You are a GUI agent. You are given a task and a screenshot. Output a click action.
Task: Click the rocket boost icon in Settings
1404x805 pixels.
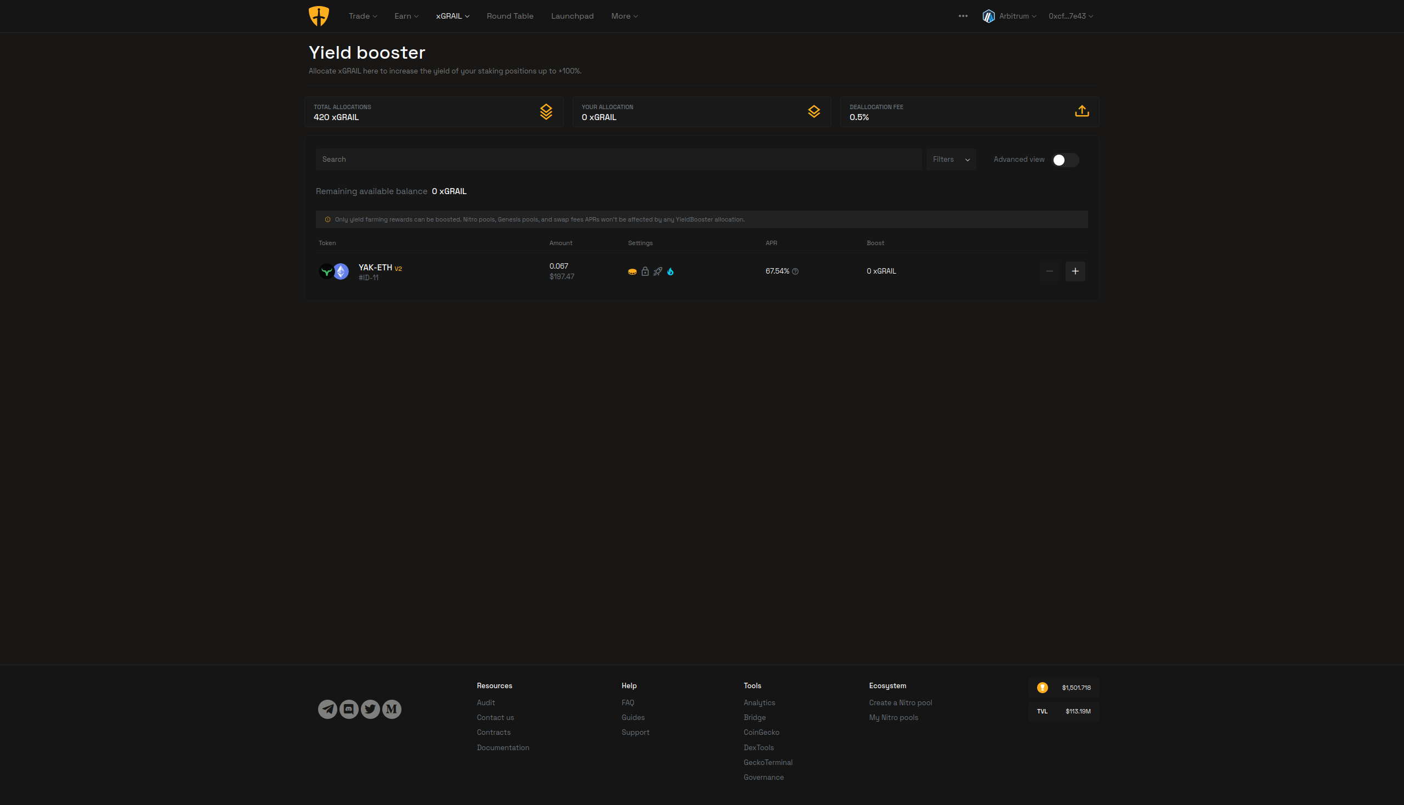pos(658,271)
